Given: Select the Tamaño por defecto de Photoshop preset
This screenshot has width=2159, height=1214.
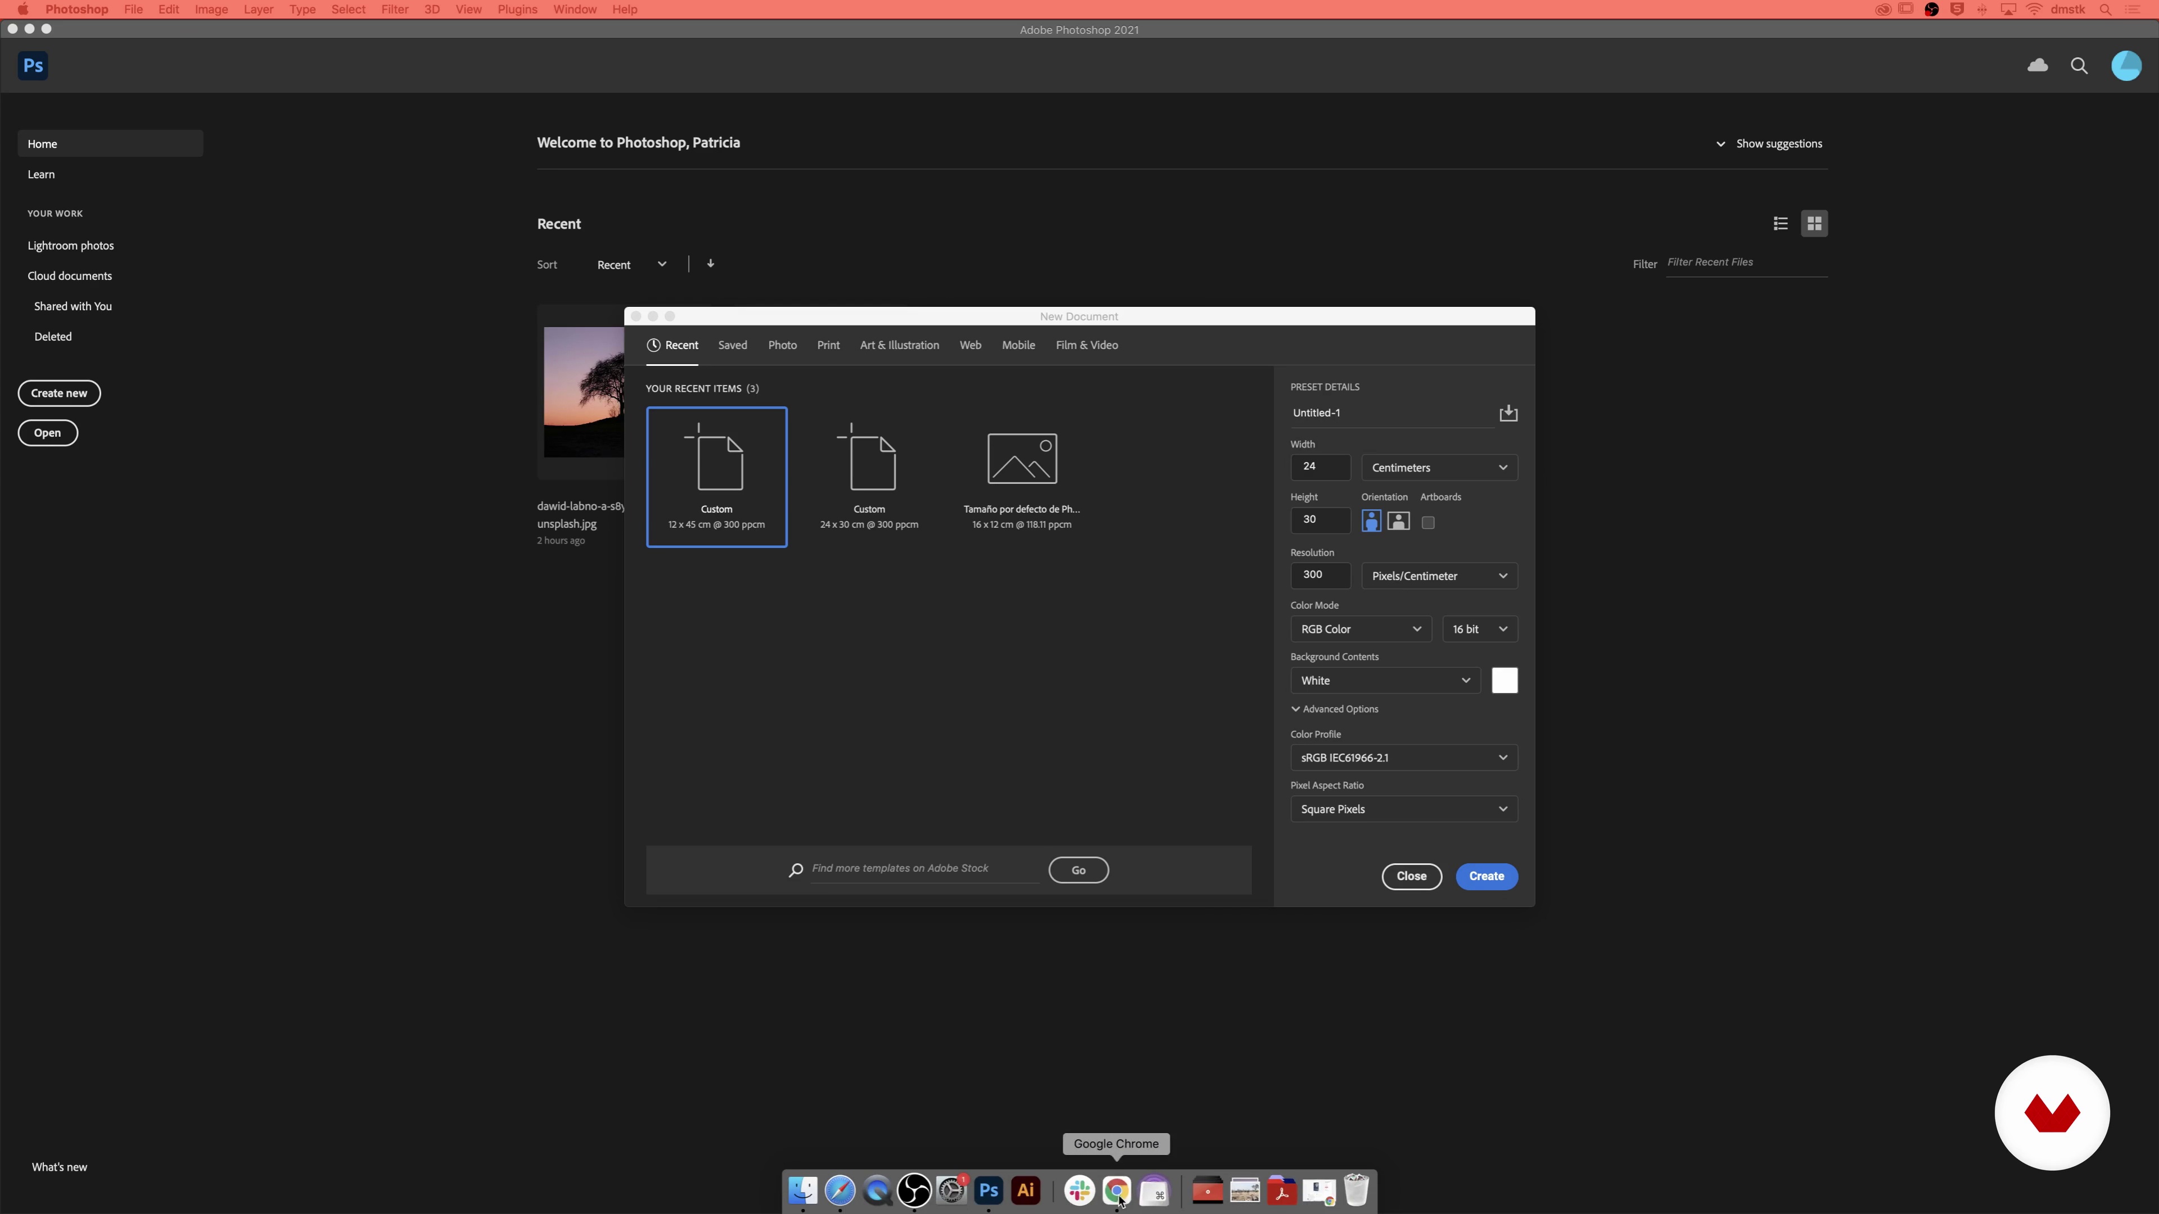Looking at the screenshot, I should click(x=1022, y=477).
